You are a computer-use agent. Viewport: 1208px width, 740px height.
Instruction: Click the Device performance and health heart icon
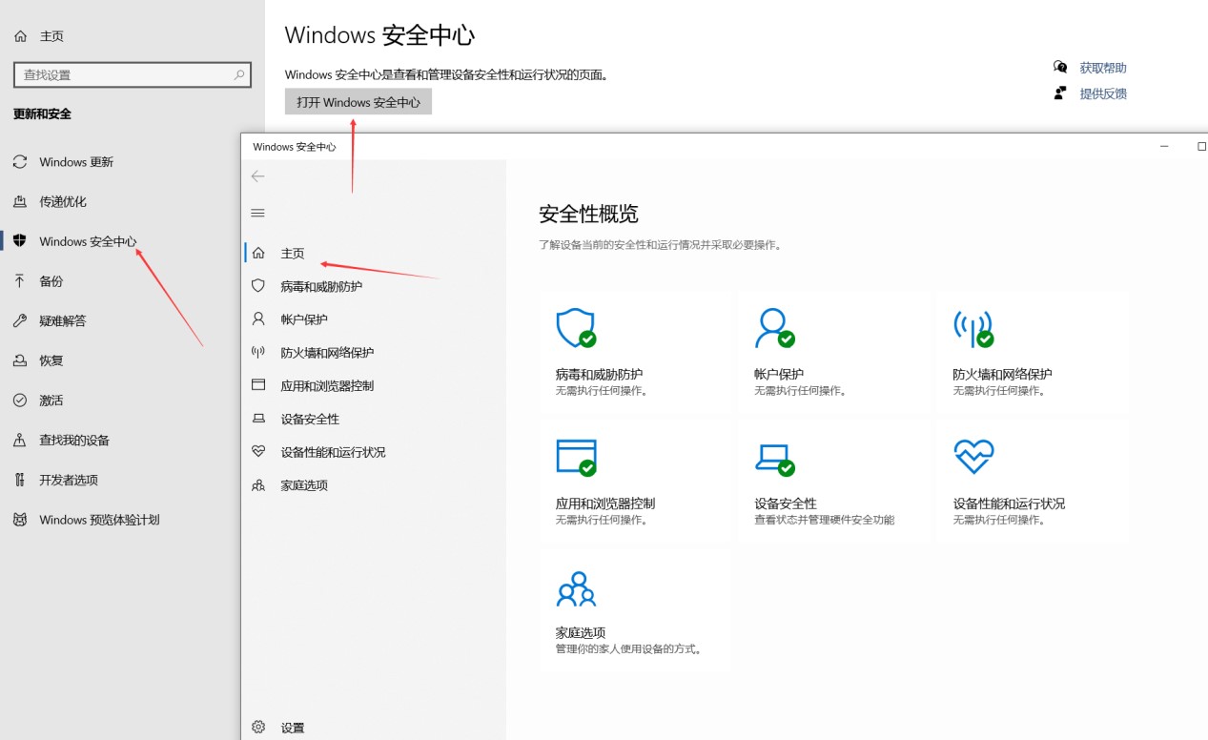tap(973, 457)
